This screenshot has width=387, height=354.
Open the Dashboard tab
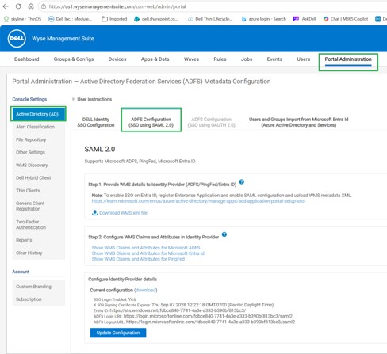coord(27,59)
